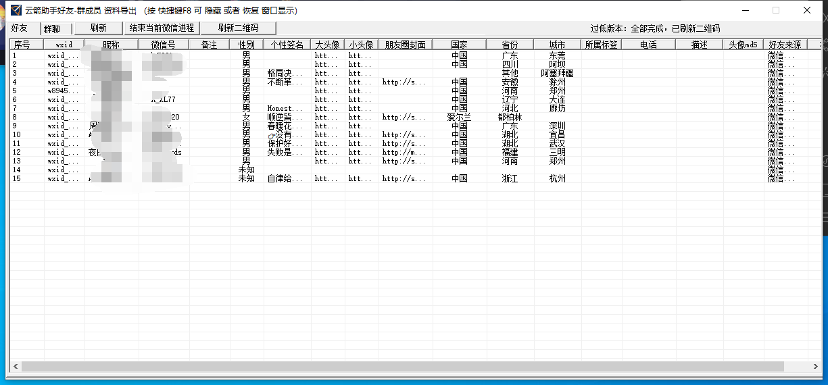The width and height of the screenshot is (828, 385).
Task: Click the signature cell starting 春暖花
Action: (287, 126)
